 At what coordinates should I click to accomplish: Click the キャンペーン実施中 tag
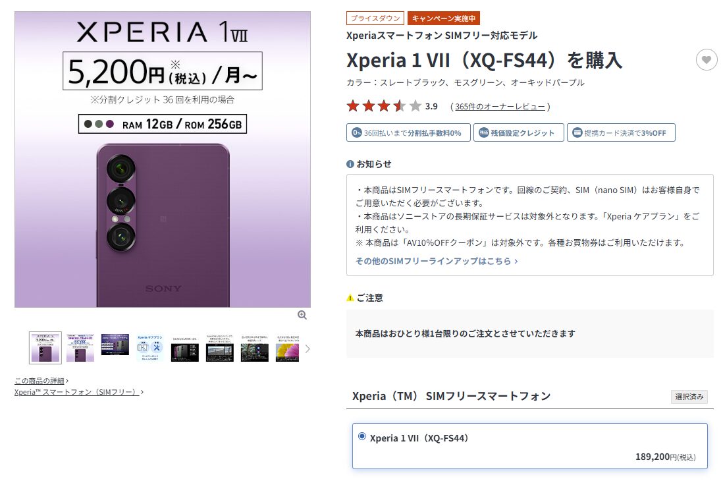pos(444,18)
